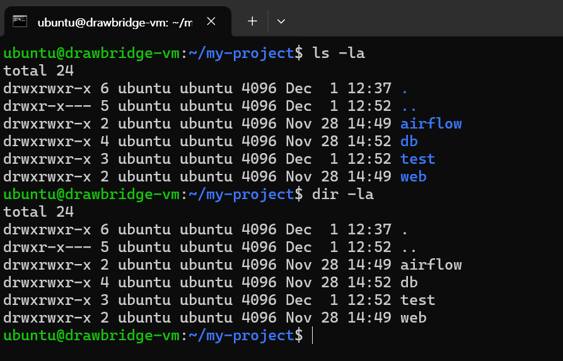
Task: Click the blue ~/my-project path in last prompt
Action: coord(241,335)
